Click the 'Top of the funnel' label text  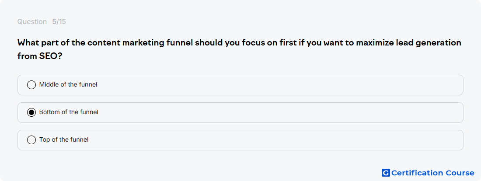point(64,140)
